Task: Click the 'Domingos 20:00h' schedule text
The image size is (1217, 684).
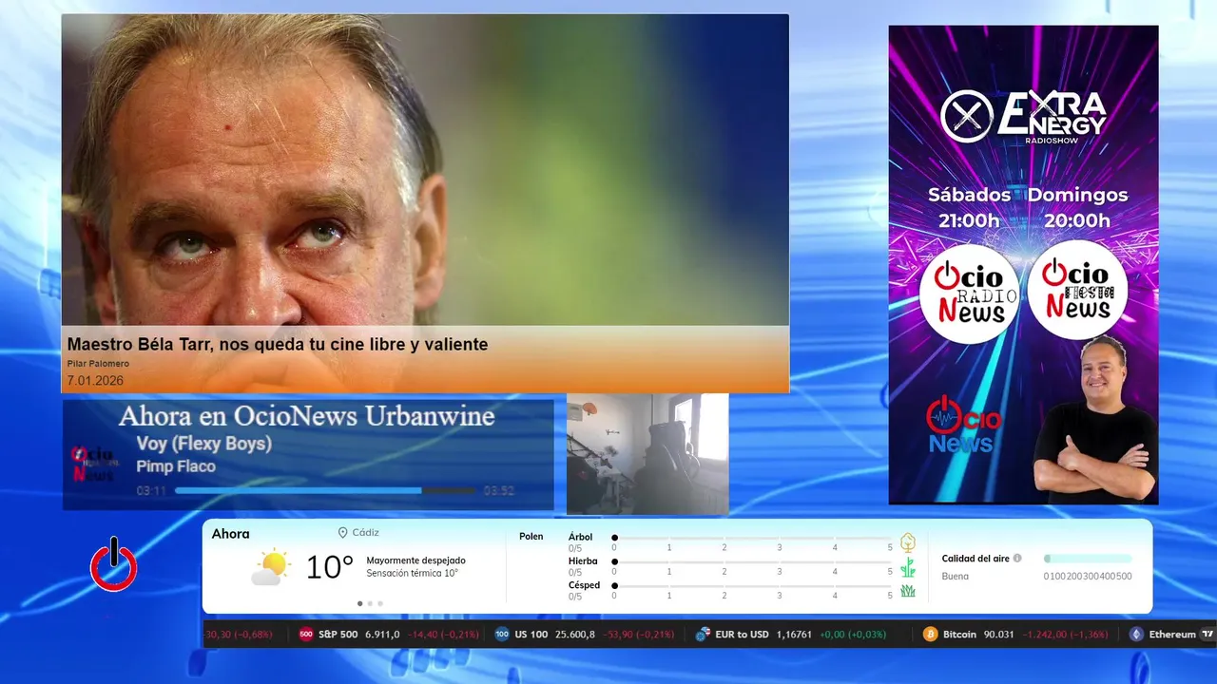Action: click(1077, 207)
